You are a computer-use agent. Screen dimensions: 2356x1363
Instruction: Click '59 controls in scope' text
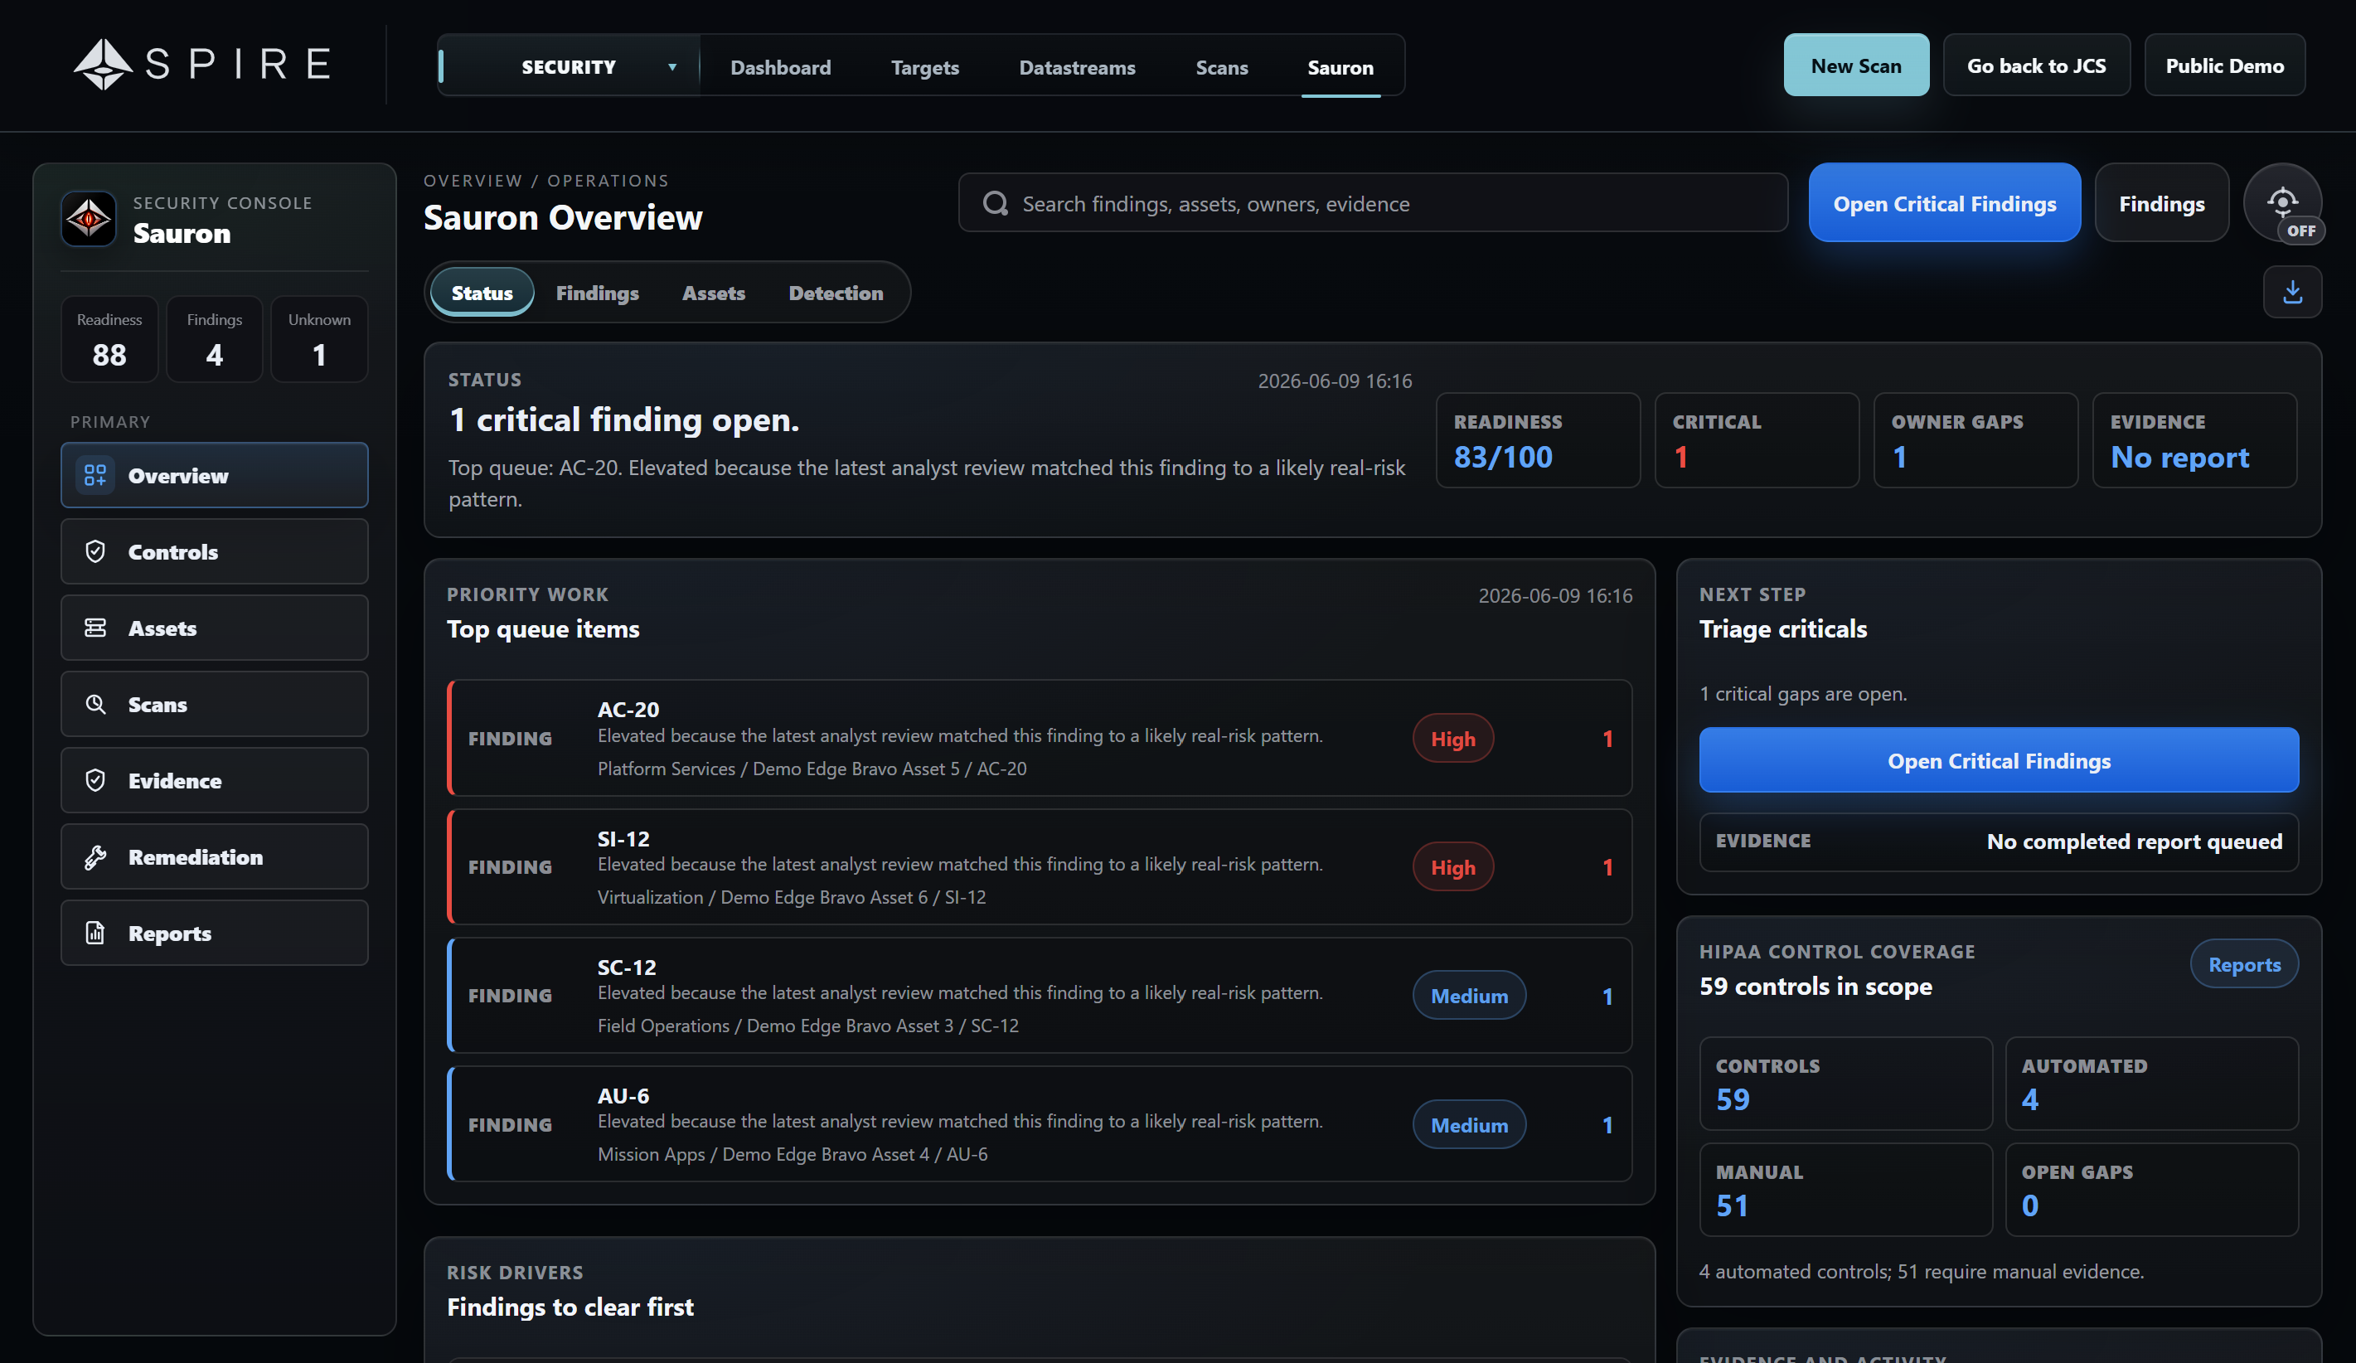(x=1815, y=987)
